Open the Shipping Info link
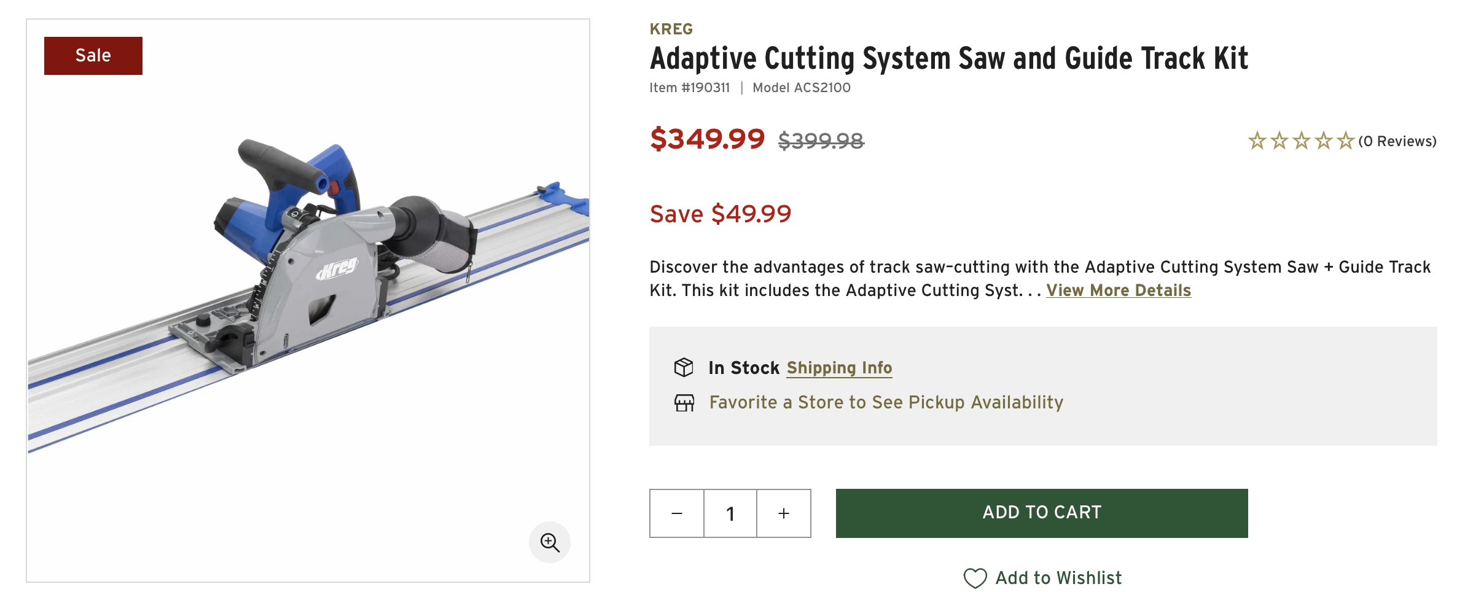This screenshot has height=592, width=1473. tap(839, 368)
